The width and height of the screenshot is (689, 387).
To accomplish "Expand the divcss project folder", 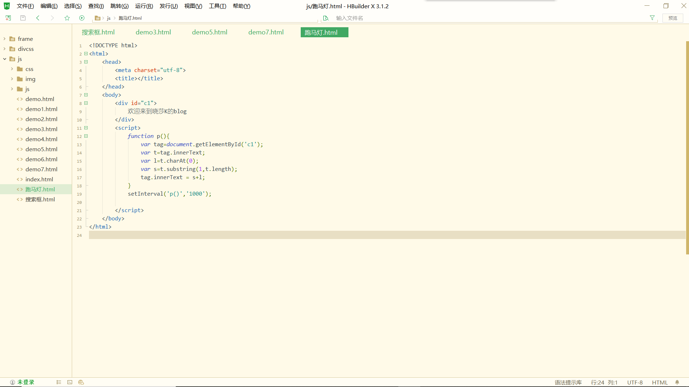I will point(4,49).
